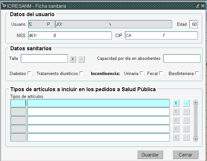Select the NSS text field
The width and height of the screenshot is (207, 161).
[70, 35]
